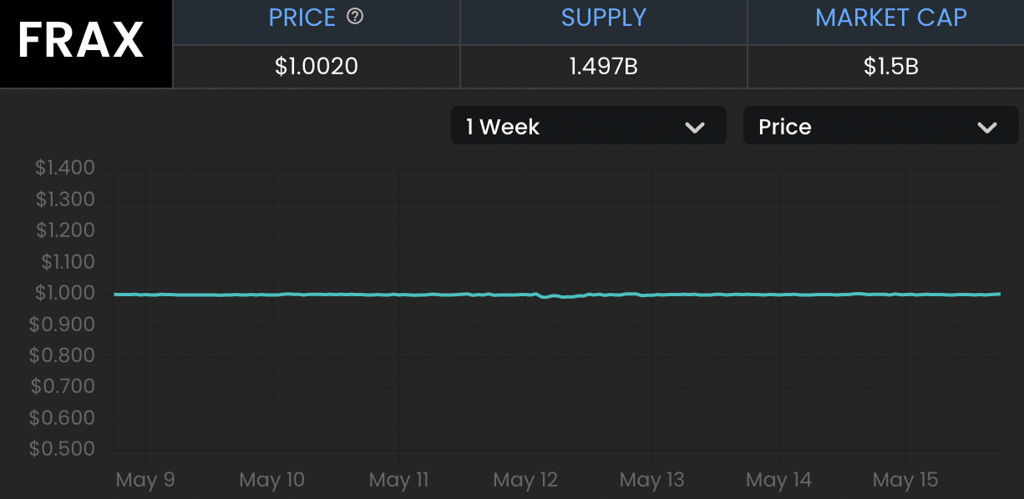Click the May 9 date label
Viewport: 1024px width, 499px height.
point(145,480)
